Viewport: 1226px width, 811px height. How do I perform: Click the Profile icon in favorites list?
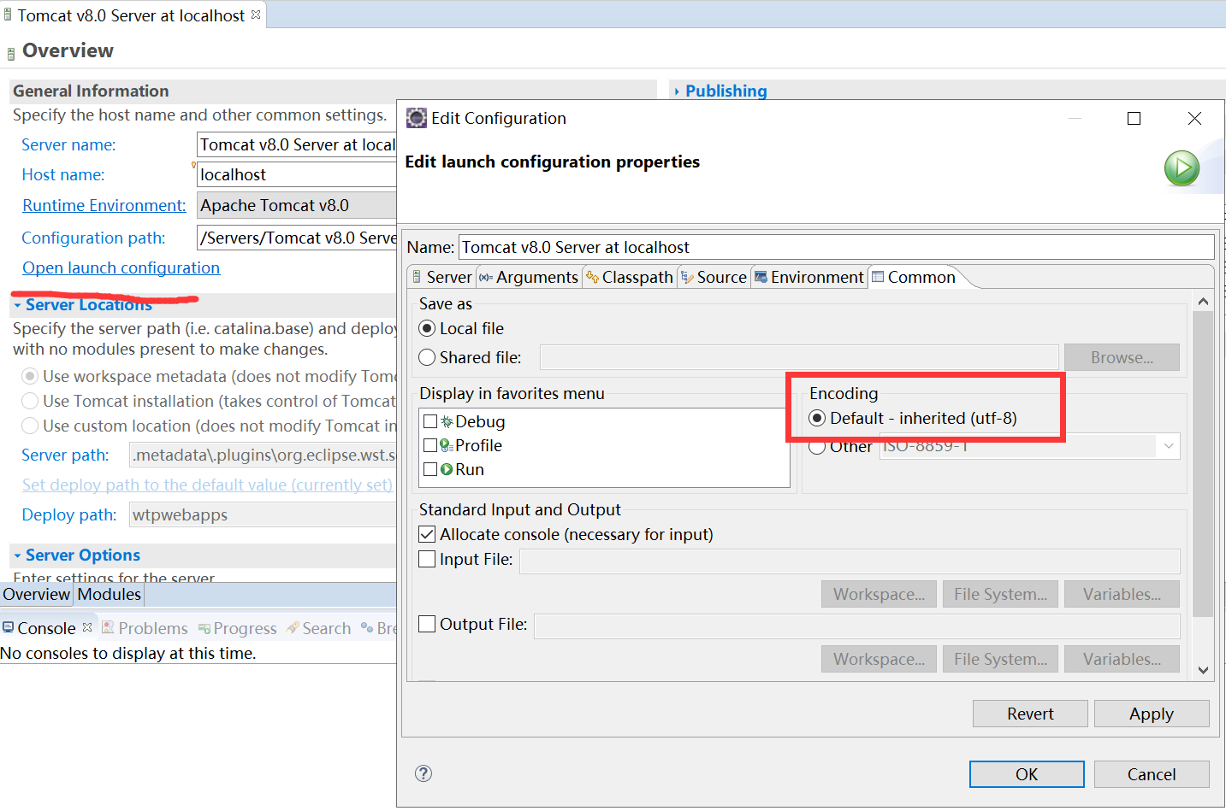click(447, 445)
